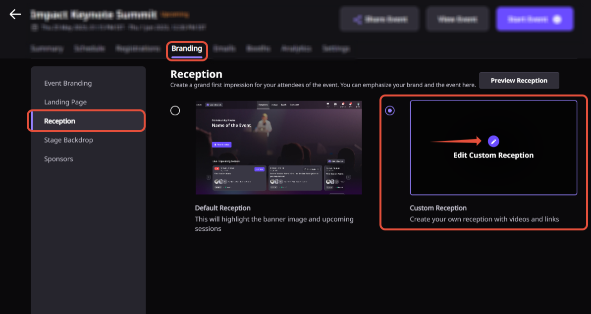Viewport: 591px width, 314px height.
Task: Switch to the Summary tab
Action: 47,49
